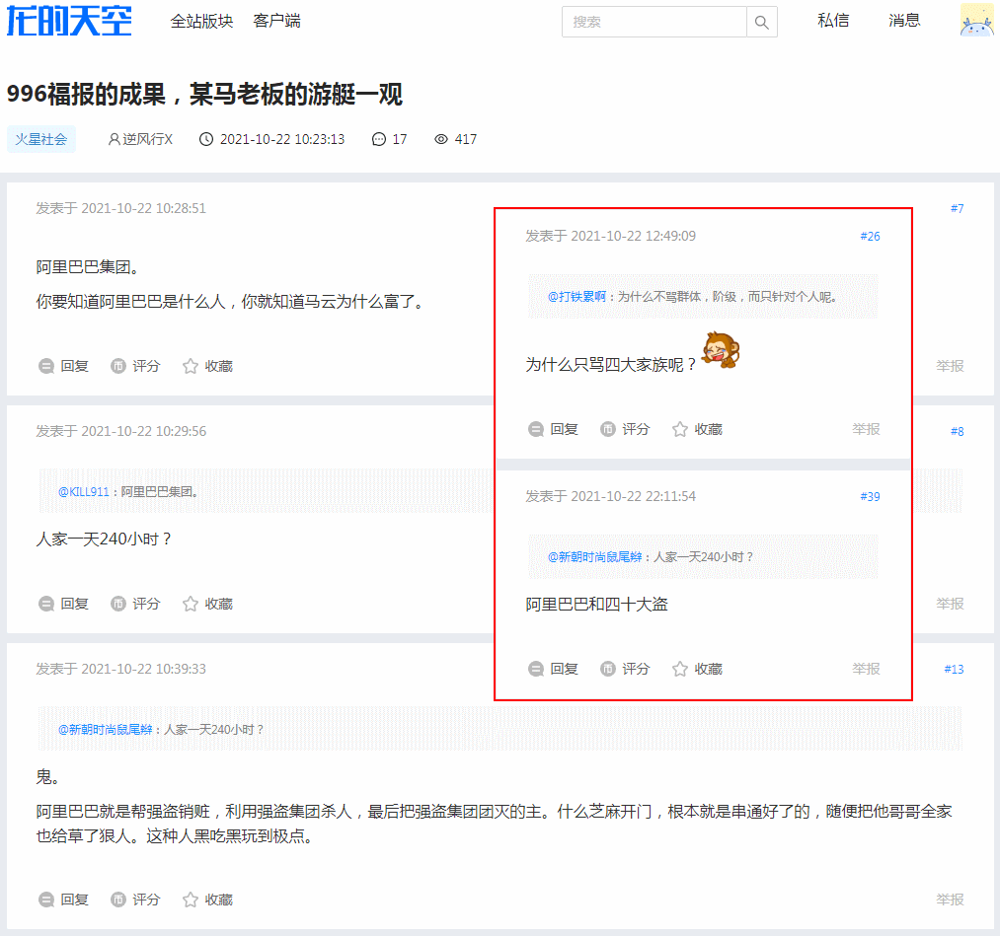This screenshot has width=1000, height=936.
Task: Rate post #7 with 评分
Action: tap(135, 366)
